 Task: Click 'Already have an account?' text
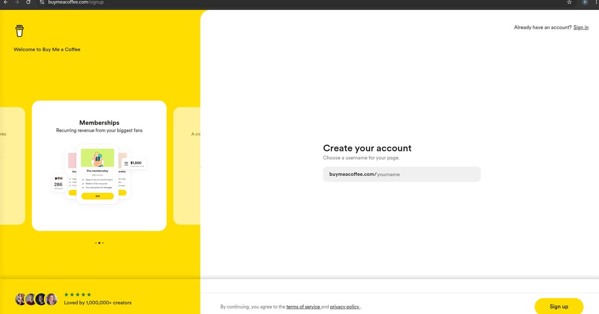pyautogui.click(x=543, y=27)
